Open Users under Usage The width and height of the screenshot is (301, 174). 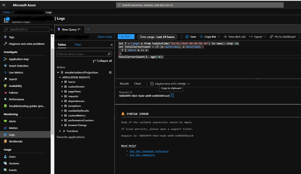(x=12, y=157)
